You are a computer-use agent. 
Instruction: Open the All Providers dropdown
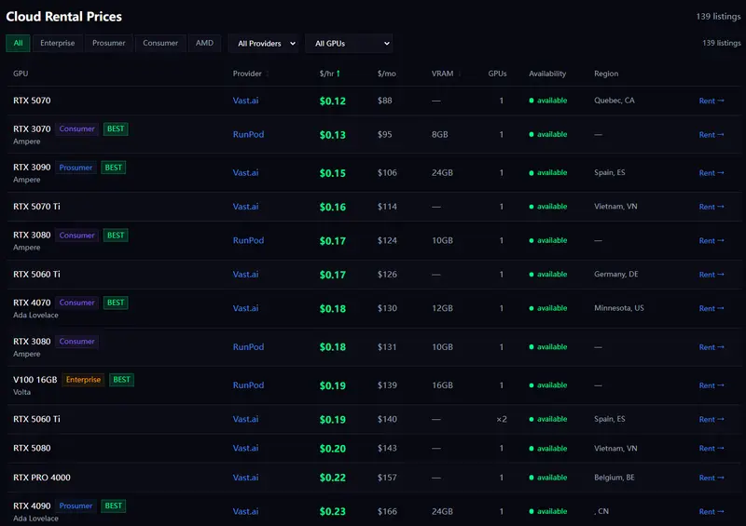(x=264, y=44)
